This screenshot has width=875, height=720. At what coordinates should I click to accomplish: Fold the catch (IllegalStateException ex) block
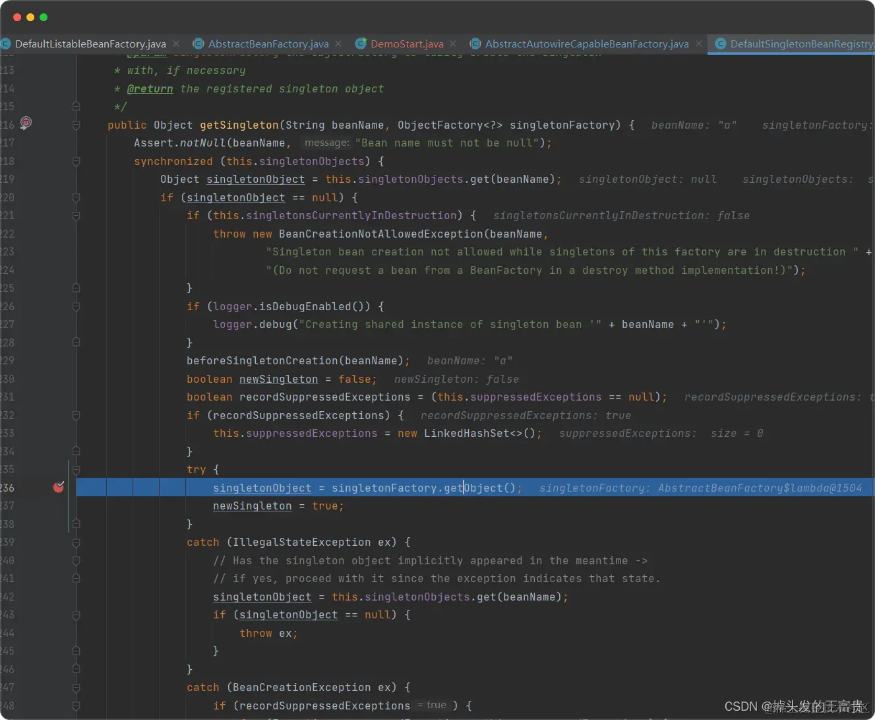pyautogui.click(x=76, y=542)
